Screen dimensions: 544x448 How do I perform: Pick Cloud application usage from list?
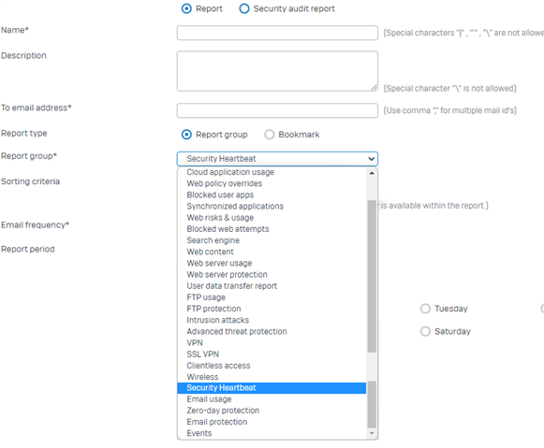click(272, 172)
